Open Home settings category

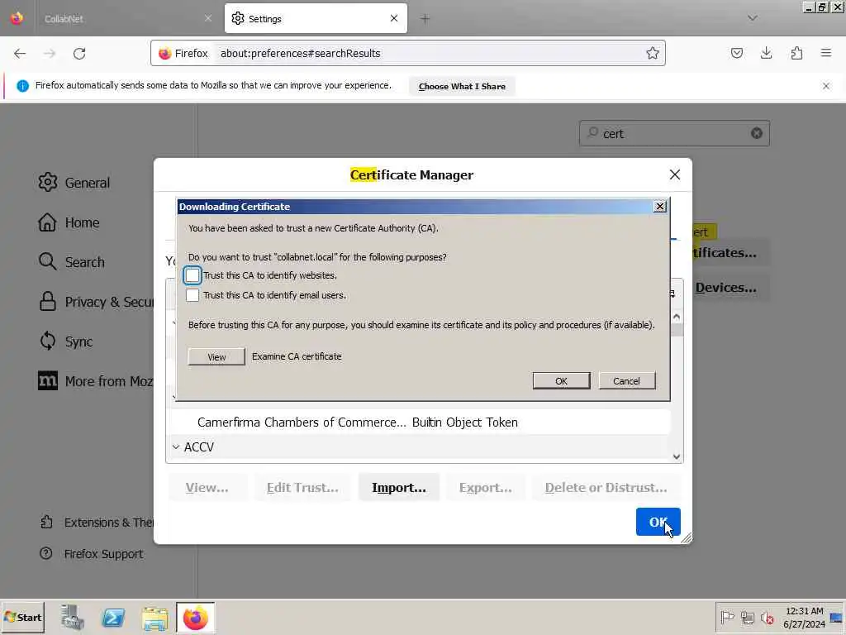tap(69, 222)
